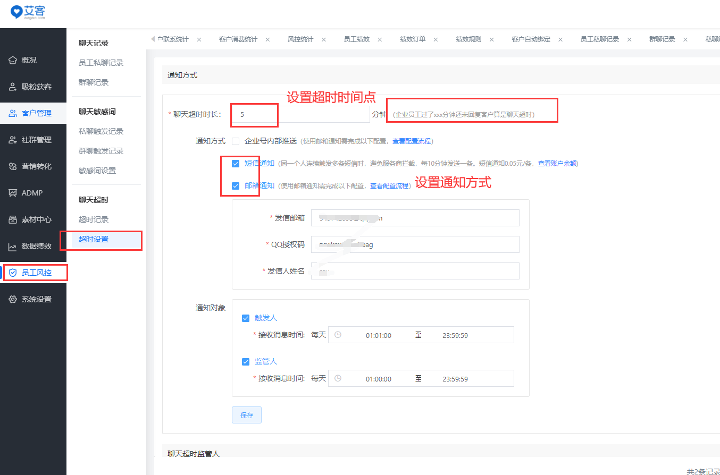Click the 营销转化 icon in sidebar
This screenshot has width=720, height=475.
[13, 167]
